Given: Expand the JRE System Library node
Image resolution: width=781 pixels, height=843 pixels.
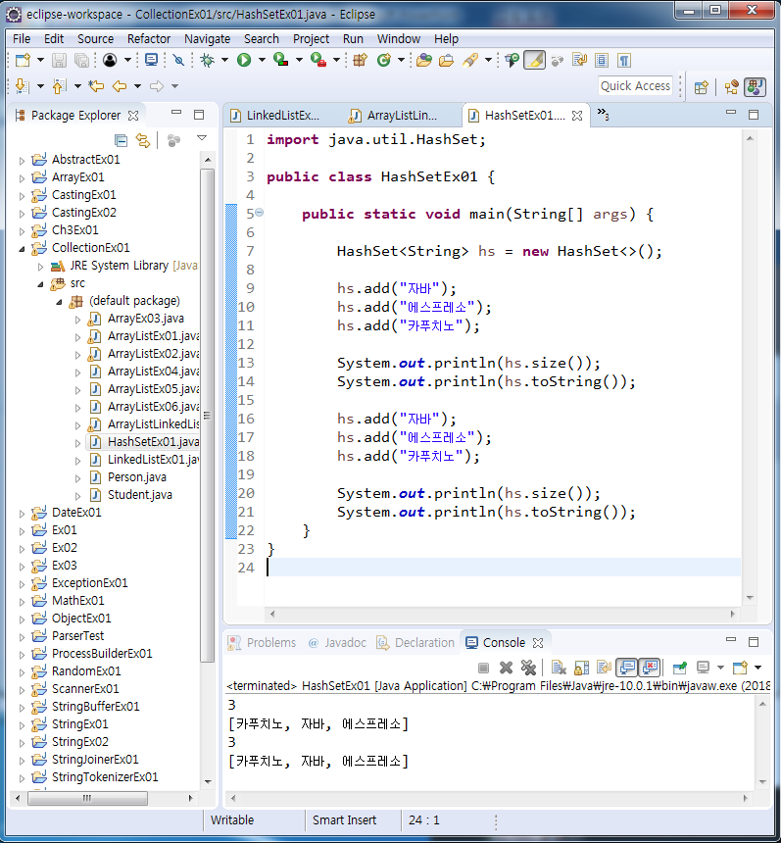Looking at the screenshot, I should [40, 266].
